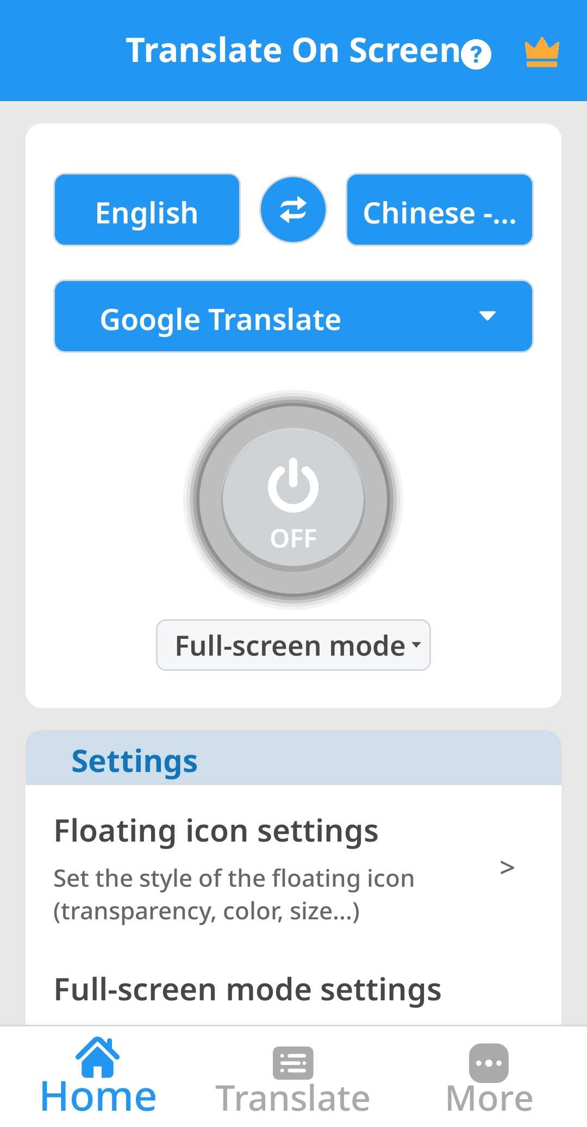The height and width of the screenshot is (1127, 587).
Task: Tap the Translate list icon
Action: [293, 1062]
